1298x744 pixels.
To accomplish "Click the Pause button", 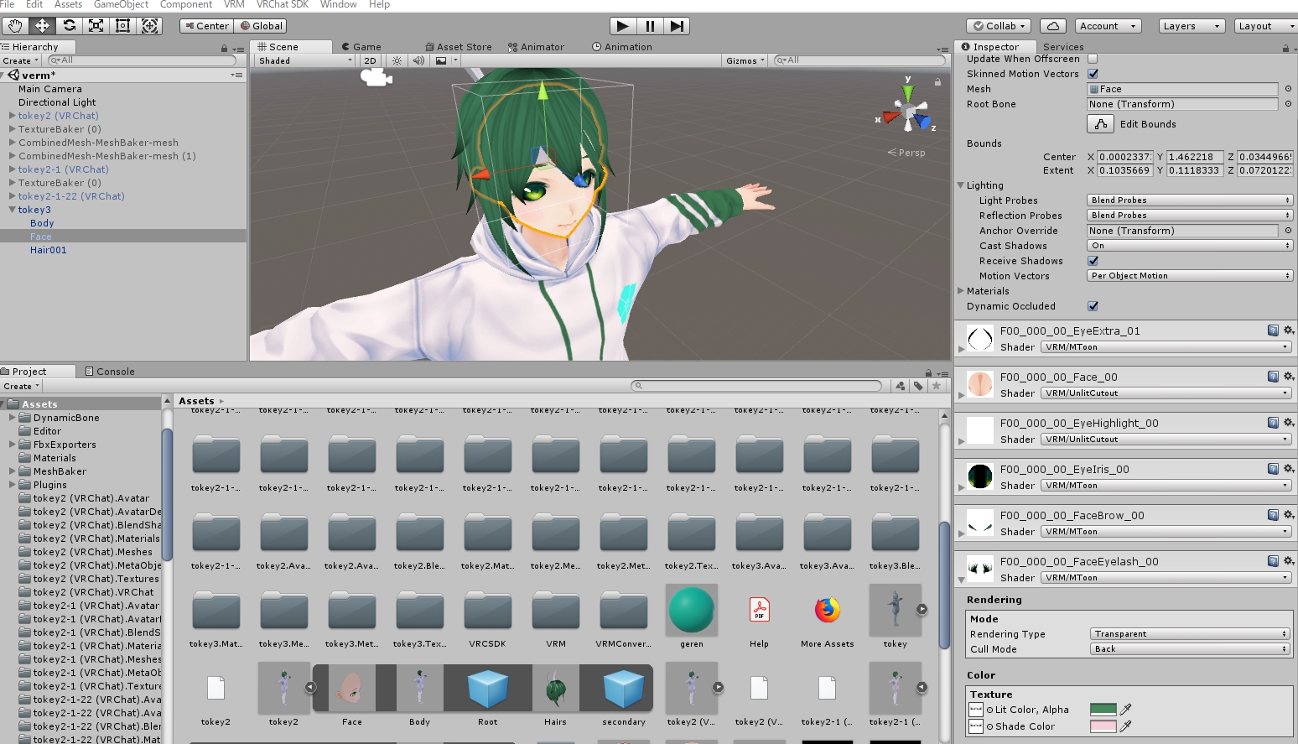I will 650,26.
